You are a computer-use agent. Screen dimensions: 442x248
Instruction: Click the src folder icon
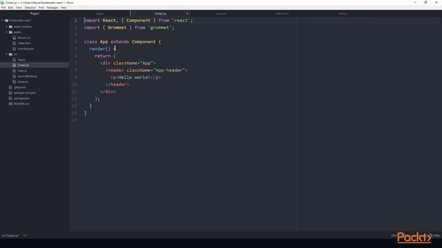11,54
